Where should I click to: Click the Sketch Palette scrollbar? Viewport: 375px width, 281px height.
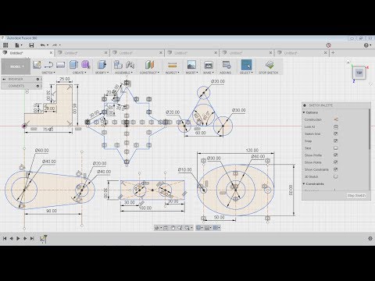[370, 130]
